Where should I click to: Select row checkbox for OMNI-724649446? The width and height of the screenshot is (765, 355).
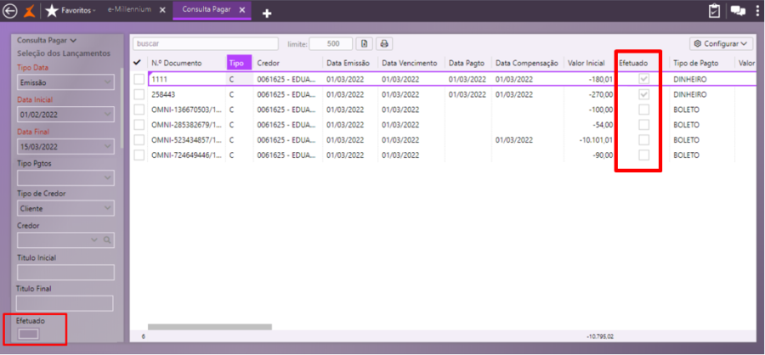(139, 155)
